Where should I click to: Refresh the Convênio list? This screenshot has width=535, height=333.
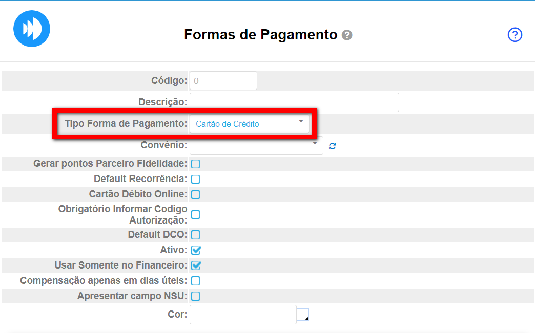click(x=333, y=146)
